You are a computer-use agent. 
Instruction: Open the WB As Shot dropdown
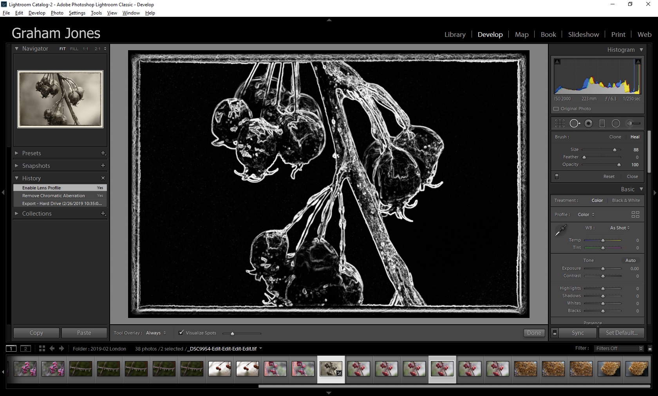click(x=620, y=228)
